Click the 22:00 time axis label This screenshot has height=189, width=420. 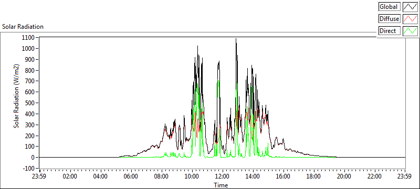tap(374, 176)
